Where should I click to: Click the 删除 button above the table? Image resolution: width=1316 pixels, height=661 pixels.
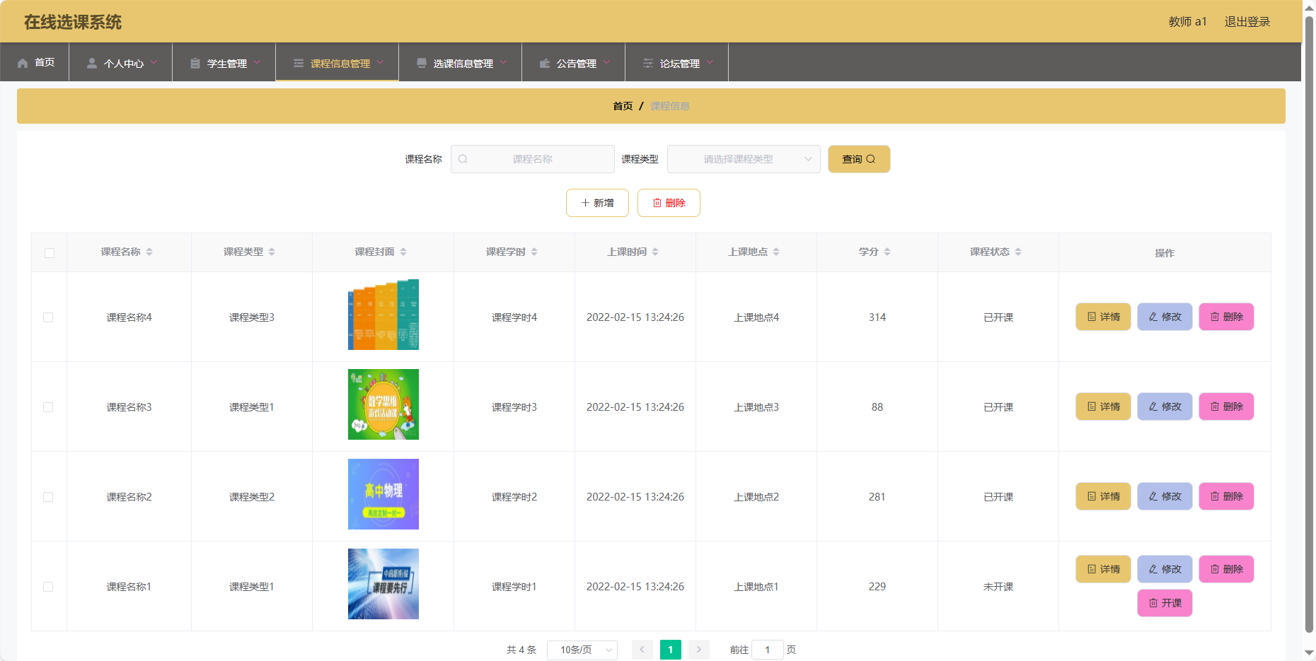tap(669, 203)
